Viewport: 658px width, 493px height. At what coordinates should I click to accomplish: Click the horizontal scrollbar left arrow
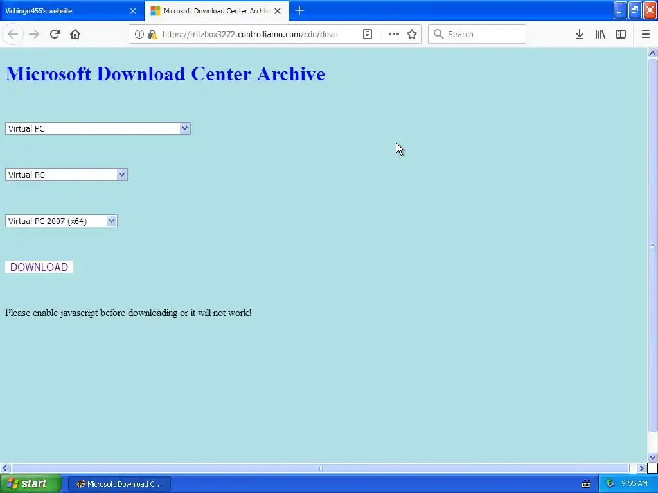(4, 468)
